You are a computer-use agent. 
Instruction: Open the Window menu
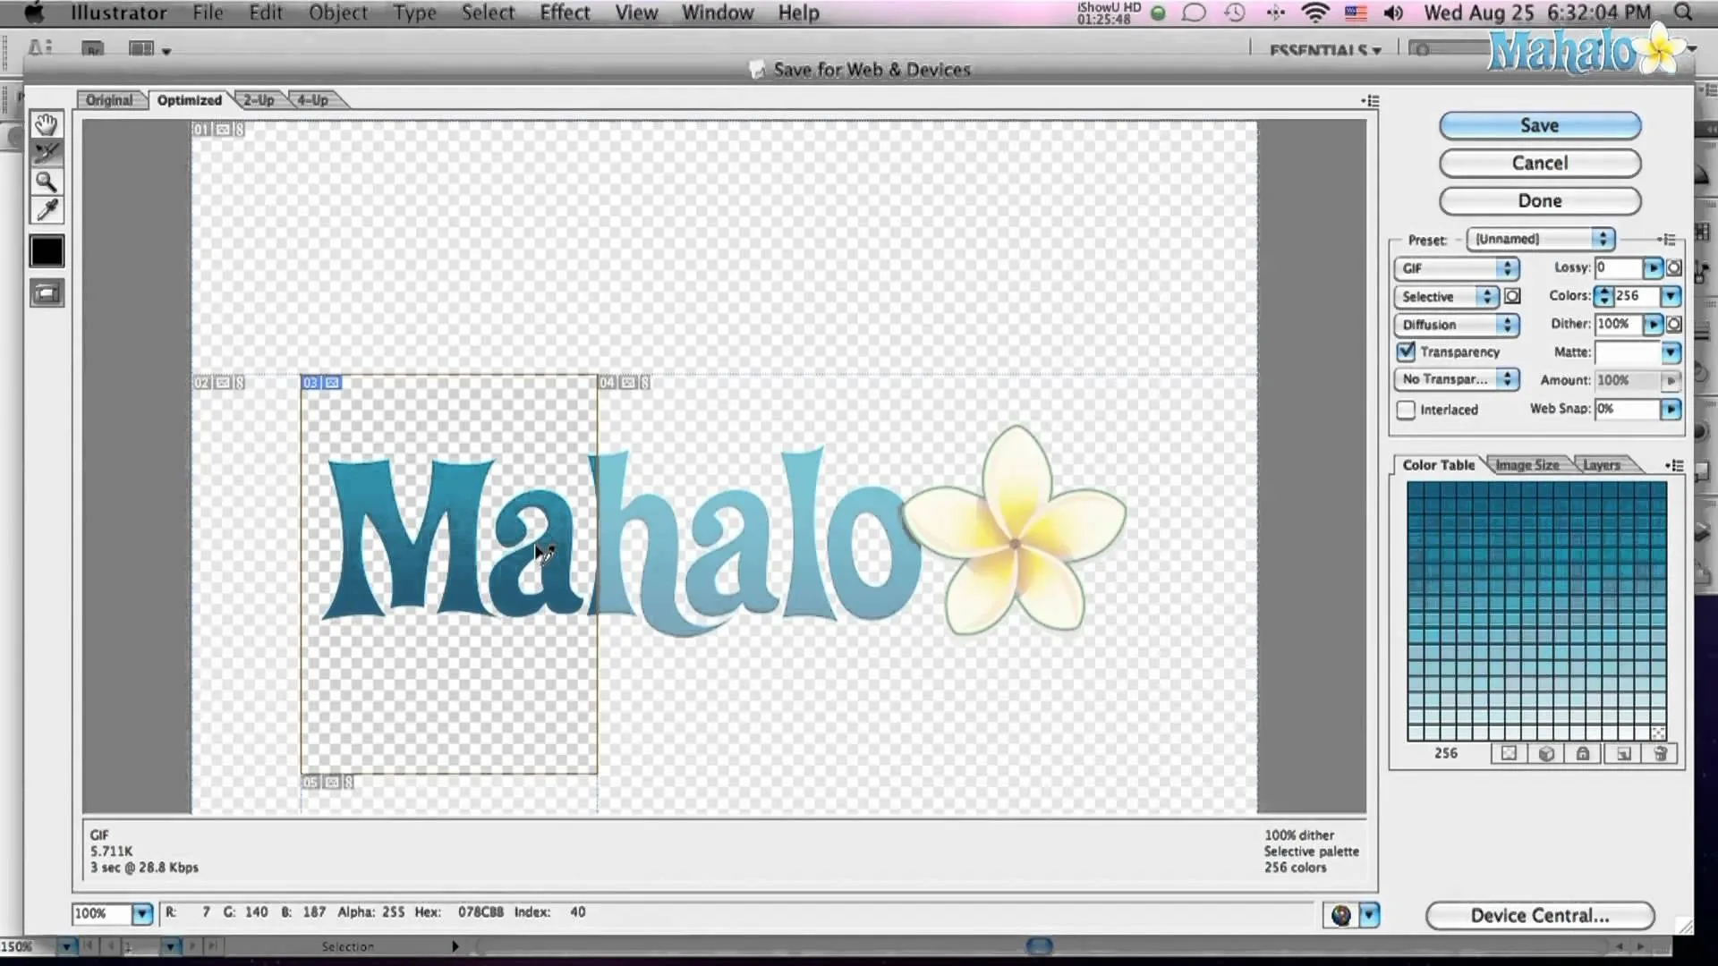click(718, 13)
